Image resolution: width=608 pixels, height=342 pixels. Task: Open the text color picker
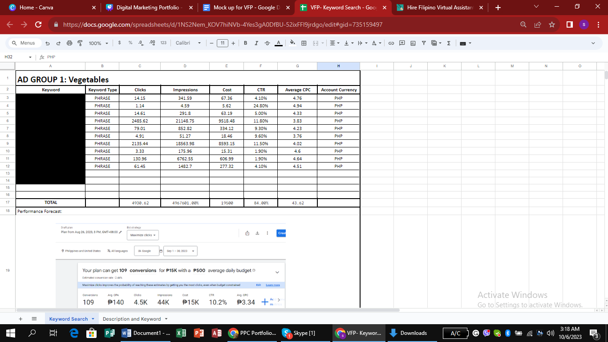tap(278, 43)
